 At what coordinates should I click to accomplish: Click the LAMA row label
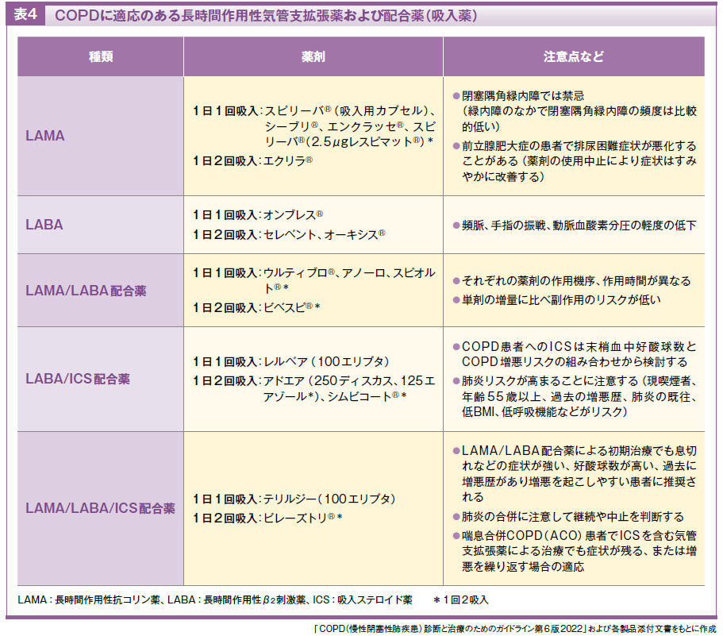(45, 136)
